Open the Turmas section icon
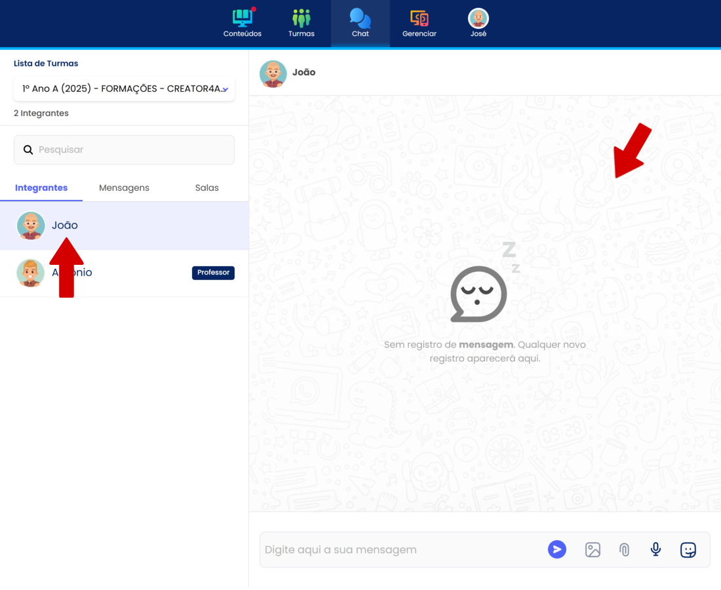The image size is (721, 590). [302, 18]
